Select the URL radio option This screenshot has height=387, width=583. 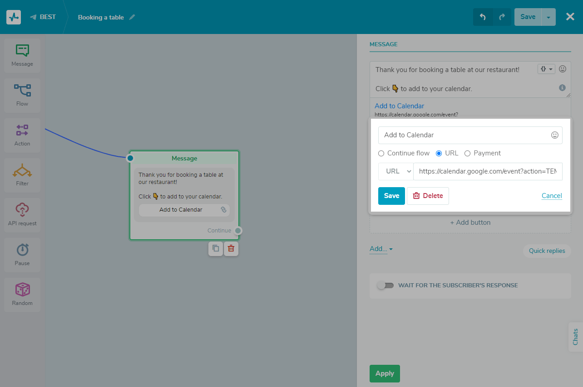439,153
